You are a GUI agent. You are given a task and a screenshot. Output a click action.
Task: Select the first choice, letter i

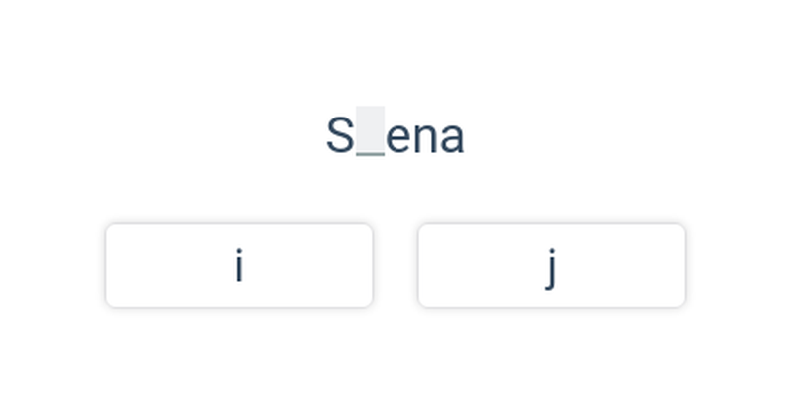(239, 266)
